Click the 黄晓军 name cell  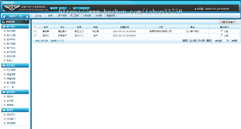[46, 31]
